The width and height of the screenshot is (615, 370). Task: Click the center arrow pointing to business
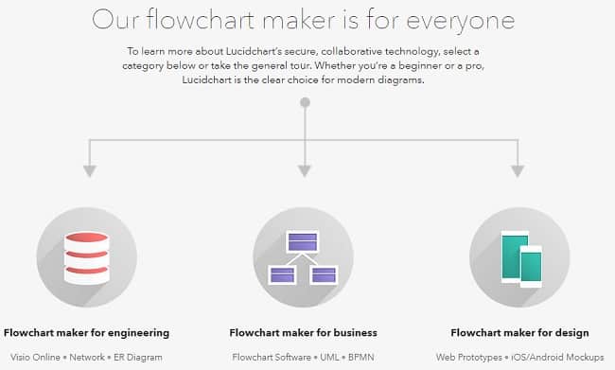(305, 171)
